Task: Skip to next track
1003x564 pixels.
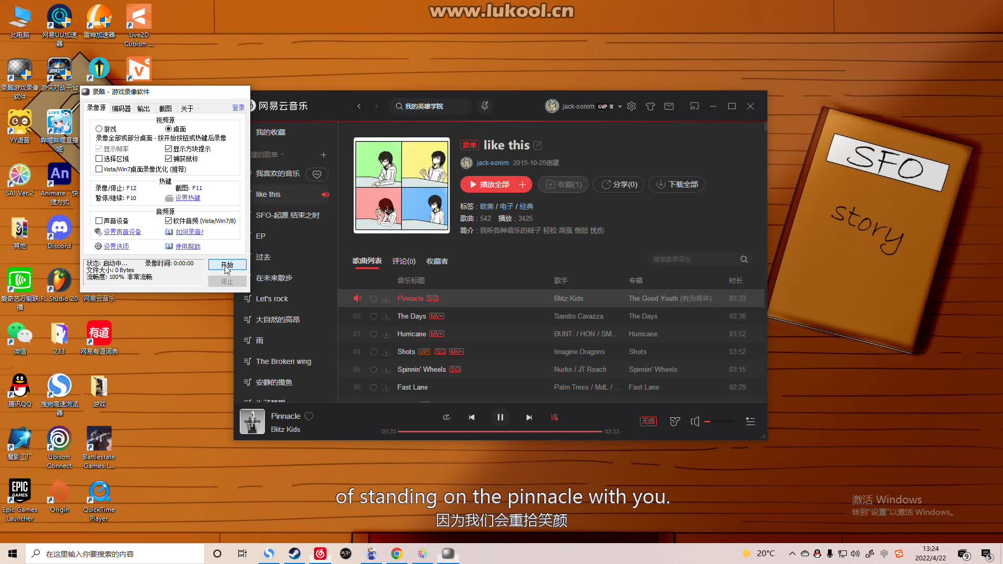Action: (x=529, y=417)
